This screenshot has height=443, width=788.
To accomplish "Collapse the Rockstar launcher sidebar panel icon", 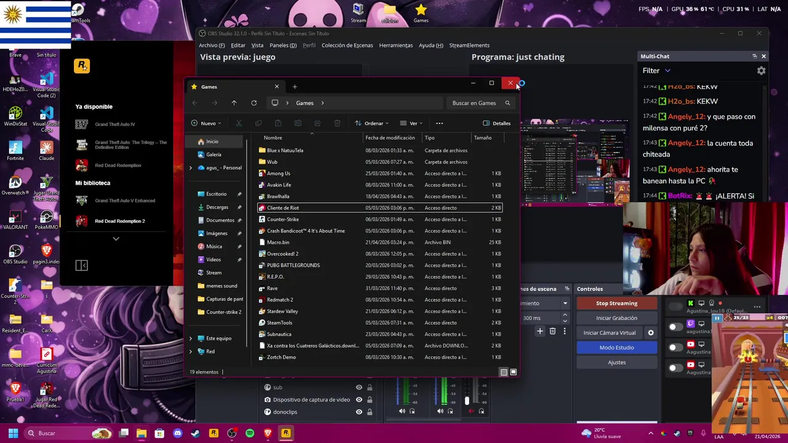I will pyautogui.click(x=81, y=265).
